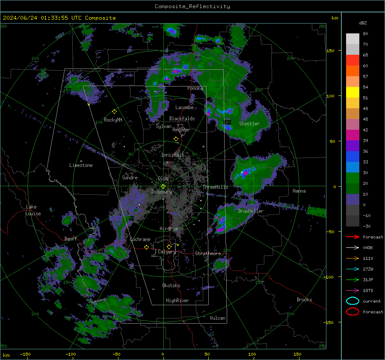The height and width of the screenshot is (360, 385).
Task: Pick the magenta swatch below 42 dBZ
Action: (352, 135)
